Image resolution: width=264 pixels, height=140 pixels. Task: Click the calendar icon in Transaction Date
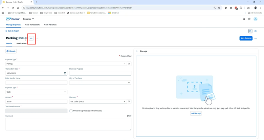pyautogui.click(x=65, y=73)
